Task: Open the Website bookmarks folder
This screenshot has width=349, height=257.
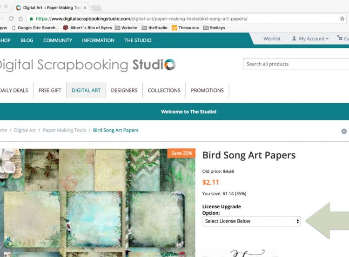Action: 126,28
